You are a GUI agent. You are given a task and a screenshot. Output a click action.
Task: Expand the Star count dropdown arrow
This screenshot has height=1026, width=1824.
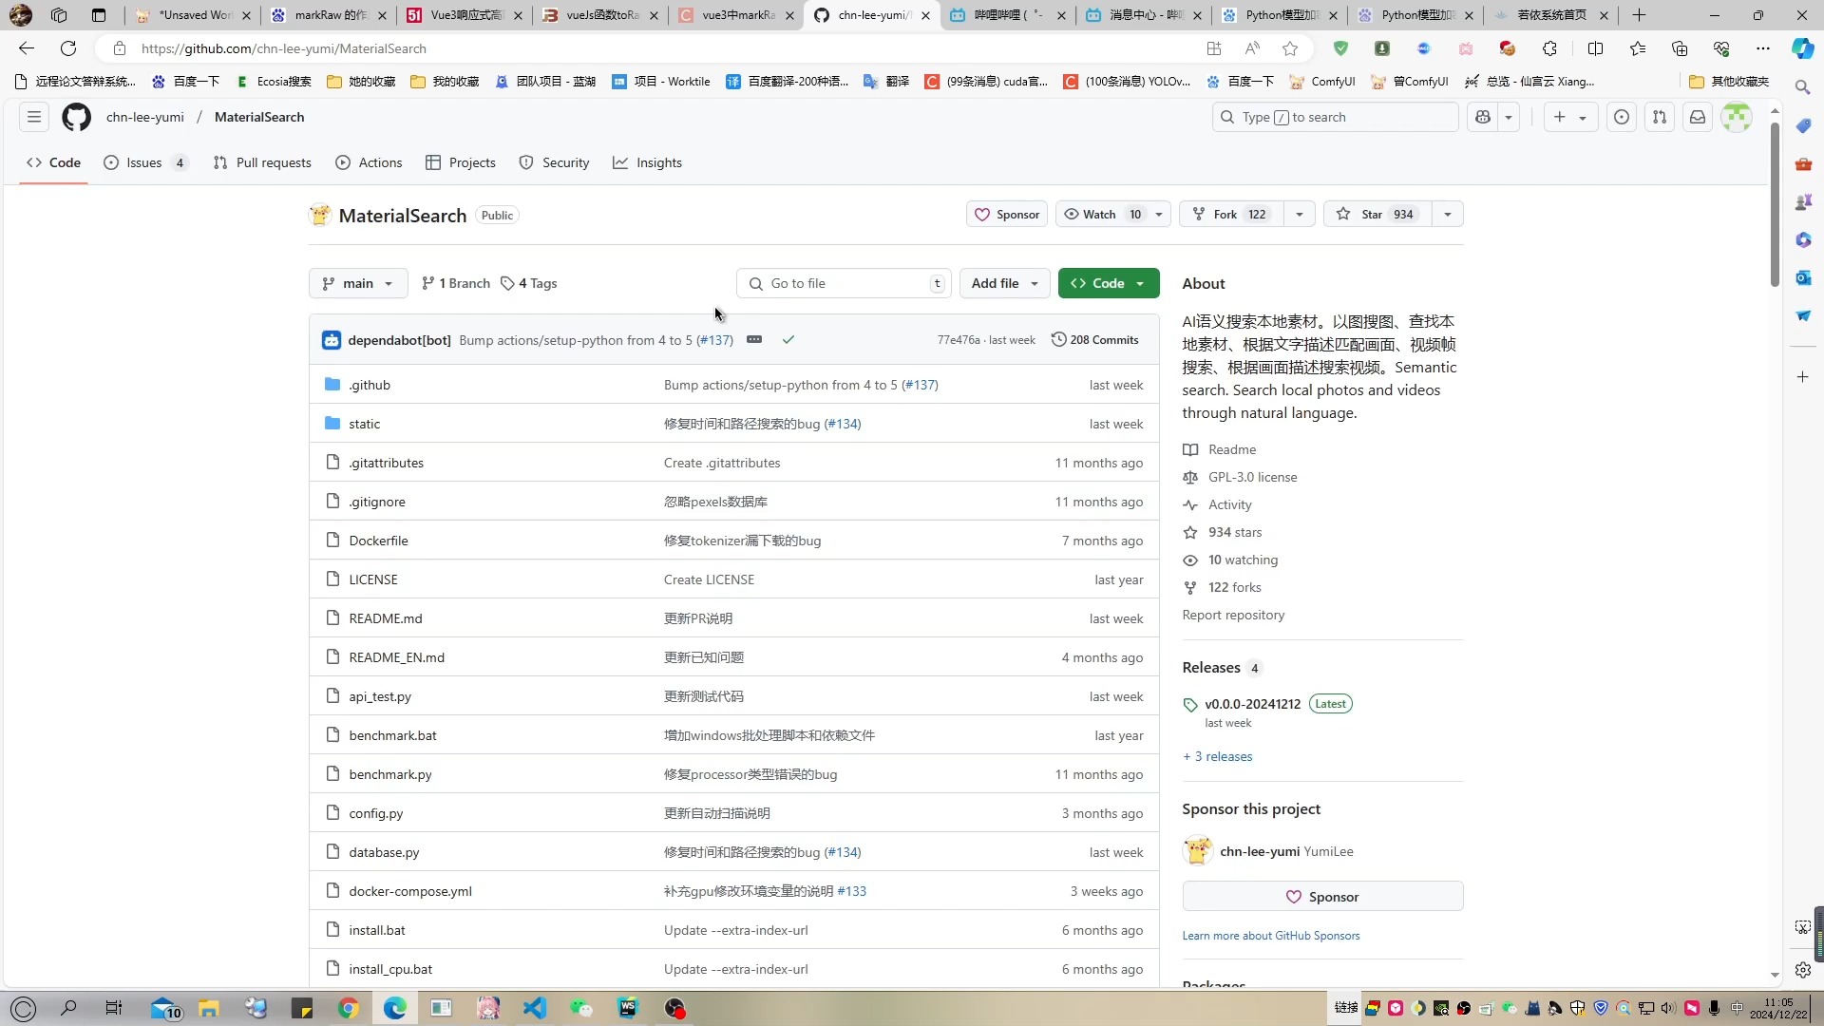(x=1448, y=214)
